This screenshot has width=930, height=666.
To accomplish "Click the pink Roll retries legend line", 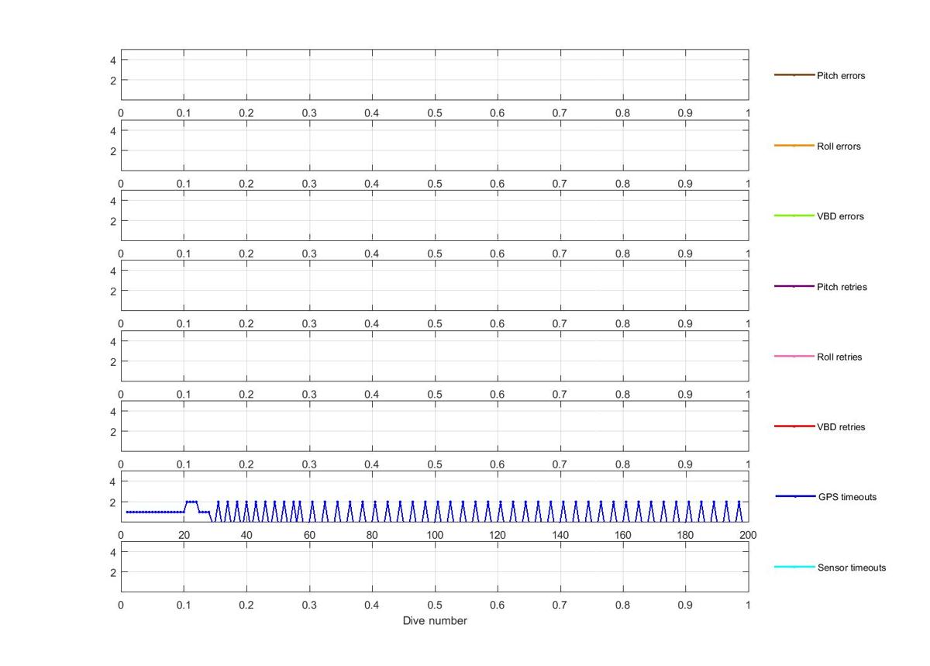I will [794, 357].
